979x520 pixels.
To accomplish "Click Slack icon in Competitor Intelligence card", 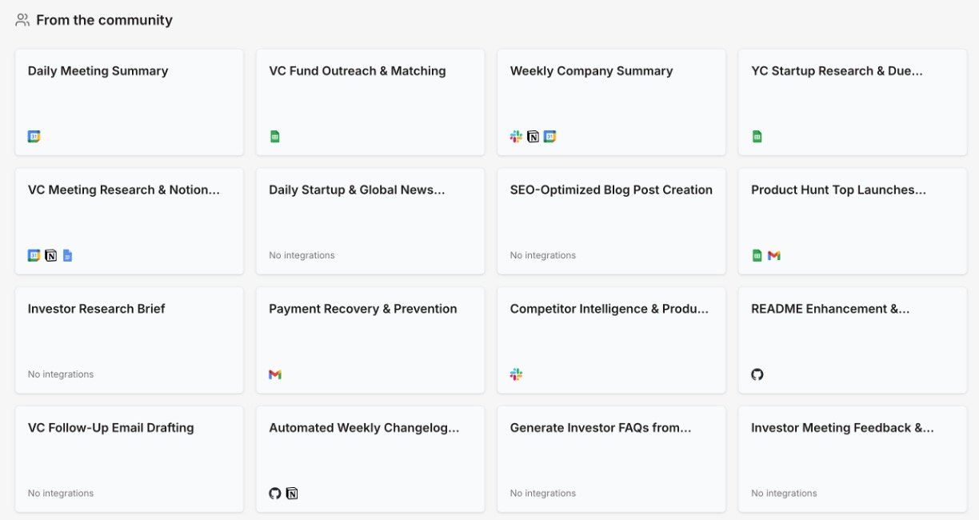I will (x=516, y=374).
